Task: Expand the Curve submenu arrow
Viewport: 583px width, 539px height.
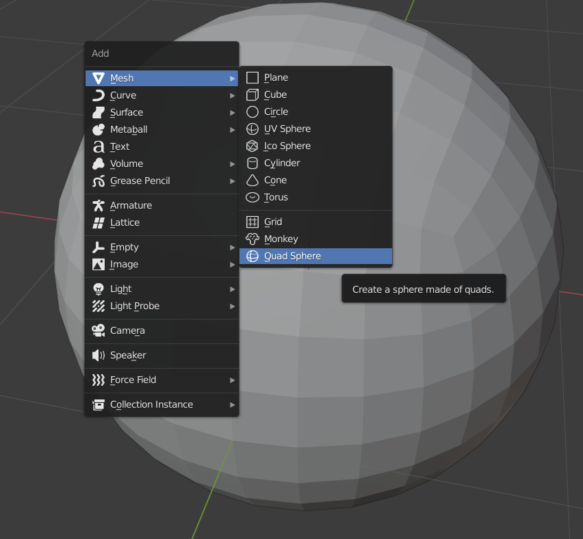Action: click(x=233, y=96)
